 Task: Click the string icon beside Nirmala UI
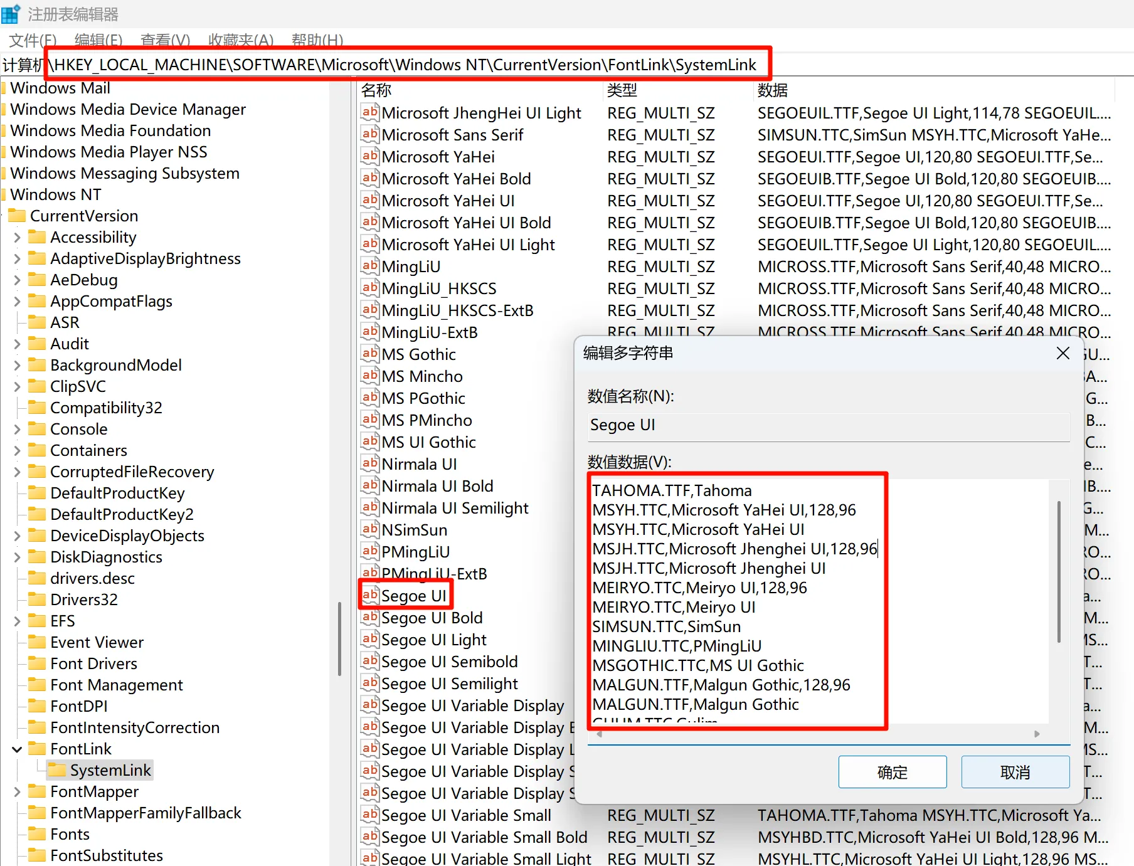(x=370, y=464)
